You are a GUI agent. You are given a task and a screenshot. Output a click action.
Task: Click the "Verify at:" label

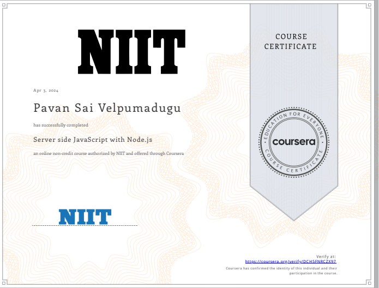tap(326, 256)
